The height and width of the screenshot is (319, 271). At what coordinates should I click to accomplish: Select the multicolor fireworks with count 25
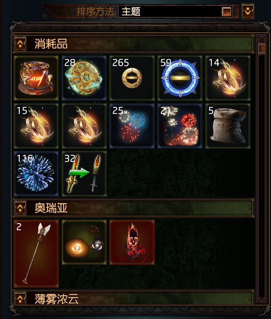132,126
